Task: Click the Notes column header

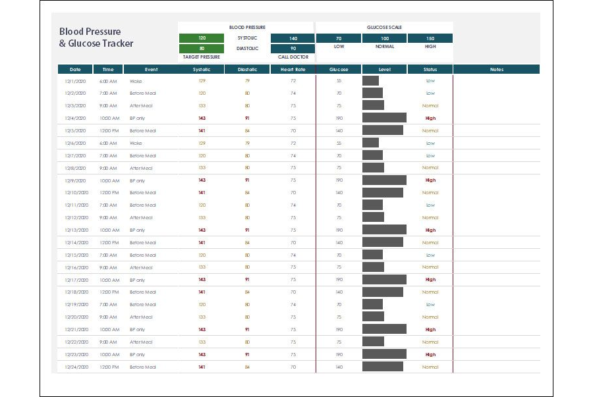Action: pyautogui.click(x=497, y=70)
